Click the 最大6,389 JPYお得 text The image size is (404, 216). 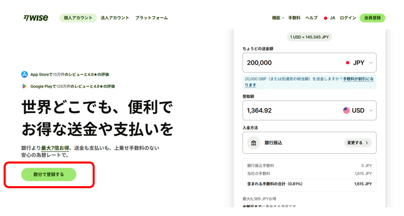tap(259, 199)
